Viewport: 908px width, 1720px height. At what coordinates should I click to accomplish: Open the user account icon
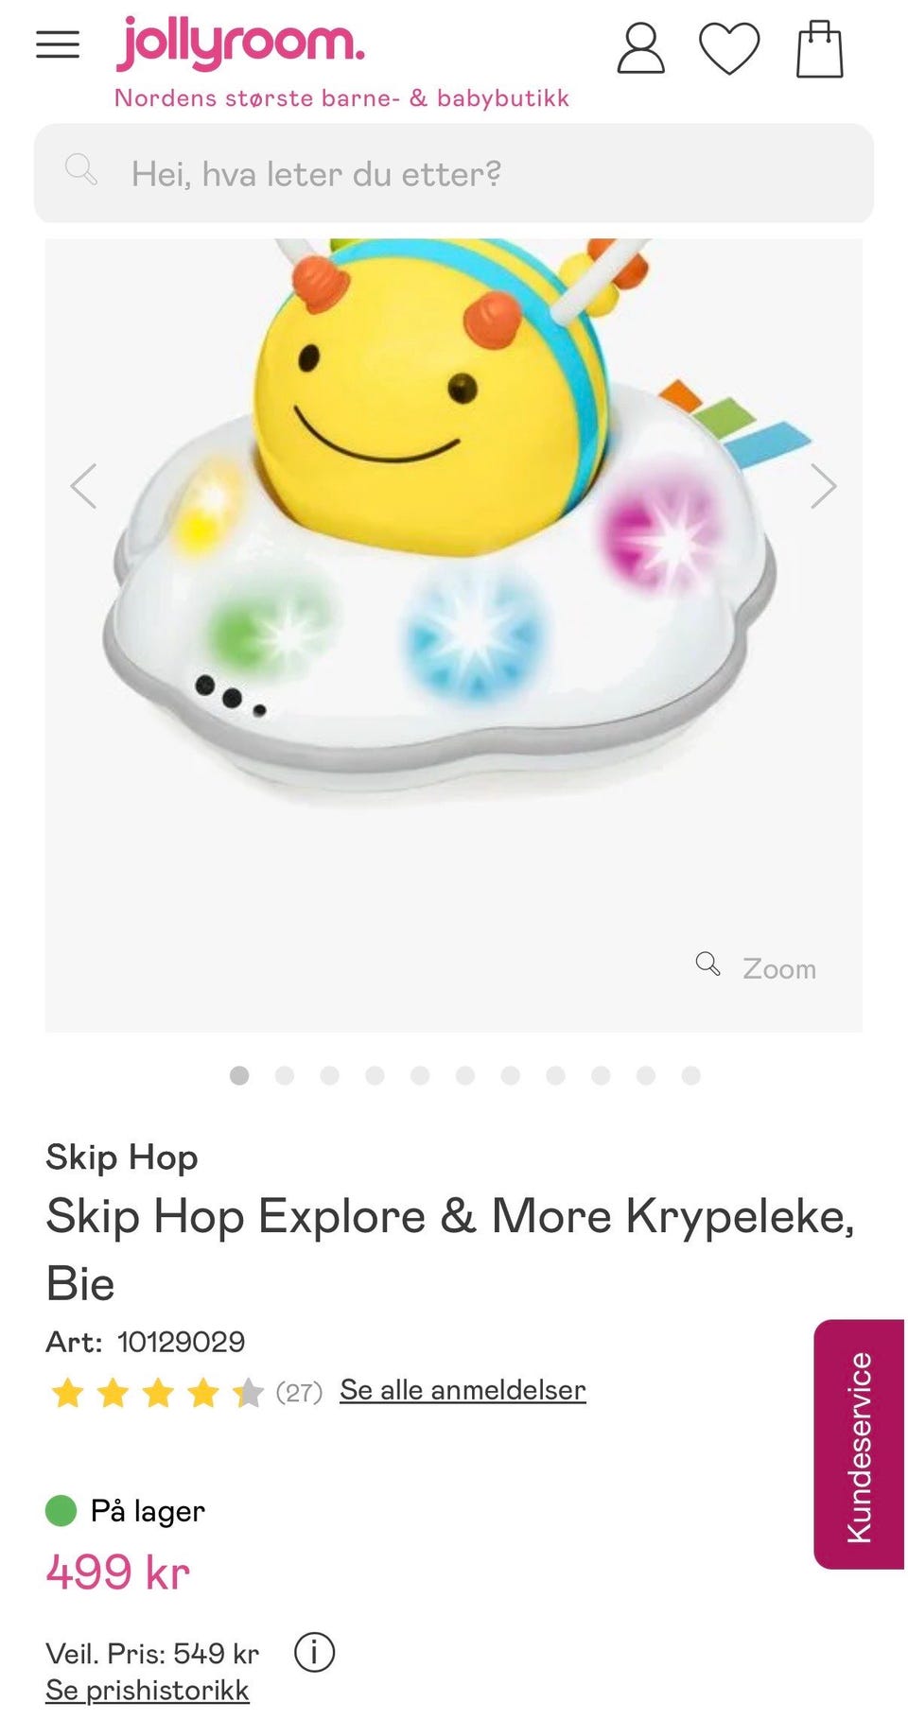tap(640, 48)
